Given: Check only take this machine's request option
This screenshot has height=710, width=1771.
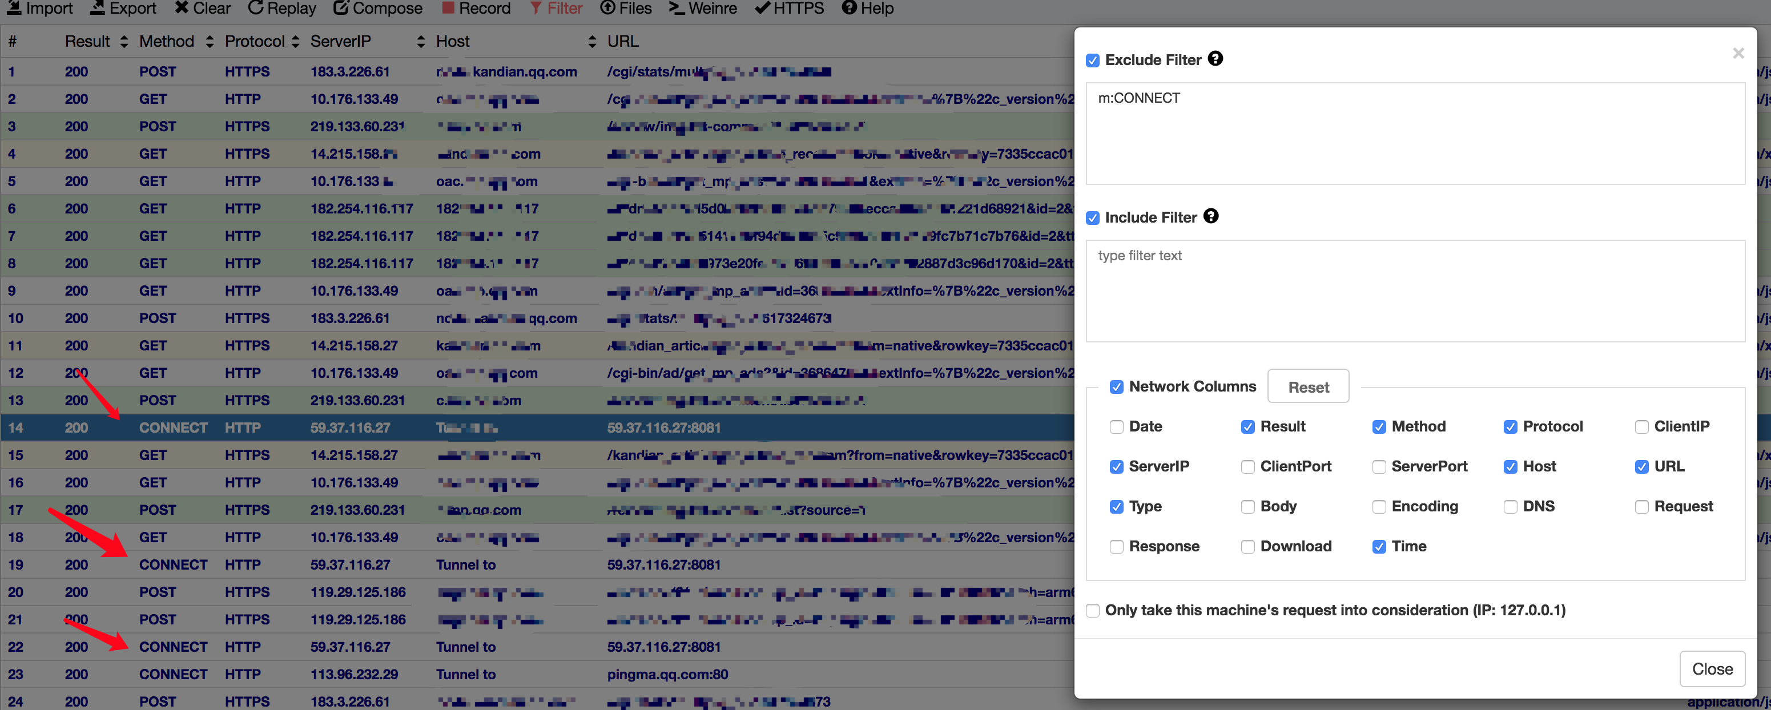Looking at the screenshot, I should pyautogui.click(x=1092, y=610).
